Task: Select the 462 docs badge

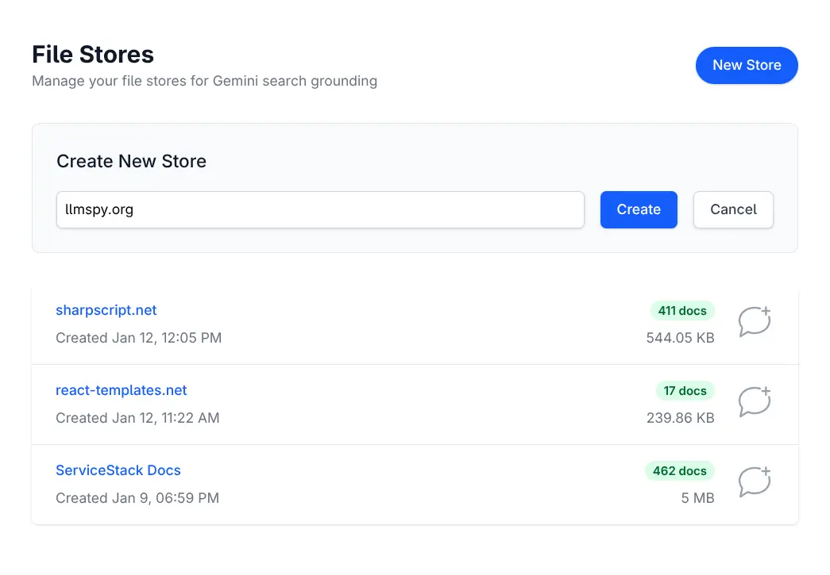Action: click(679, 471)
